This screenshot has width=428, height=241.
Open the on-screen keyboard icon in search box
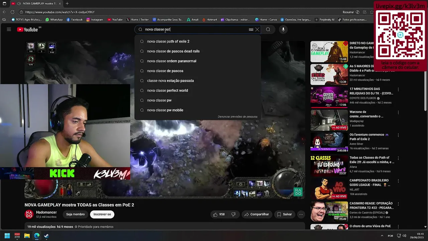point(251,29)
